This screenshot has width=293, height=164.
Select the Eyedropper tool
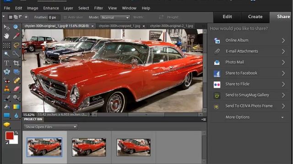point(16,36)
